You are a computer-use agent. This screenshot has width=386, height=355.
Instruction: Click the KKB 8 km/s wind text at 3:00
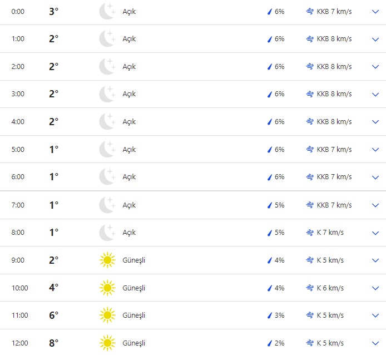[334, 94]
